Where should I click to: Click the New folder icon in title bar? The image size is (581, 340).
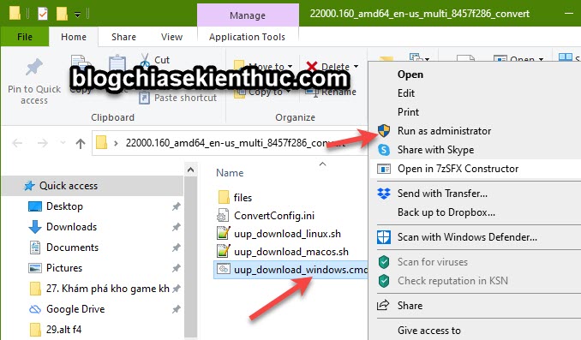click(x=62, y=14)
